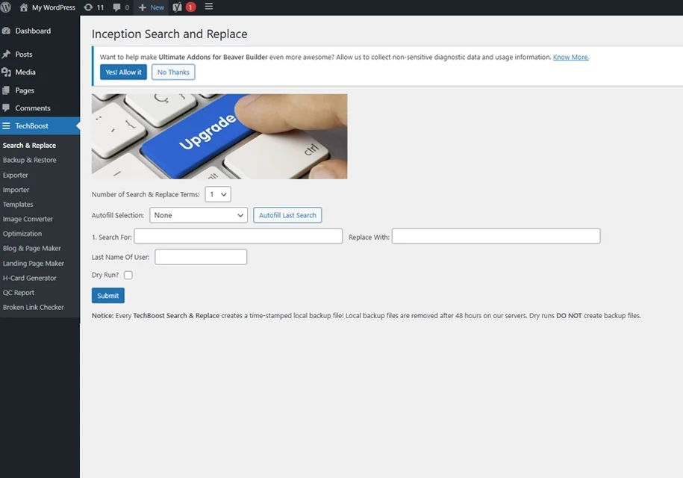
Task: Open the Media menu label
Action: click(x=25, y=72)
